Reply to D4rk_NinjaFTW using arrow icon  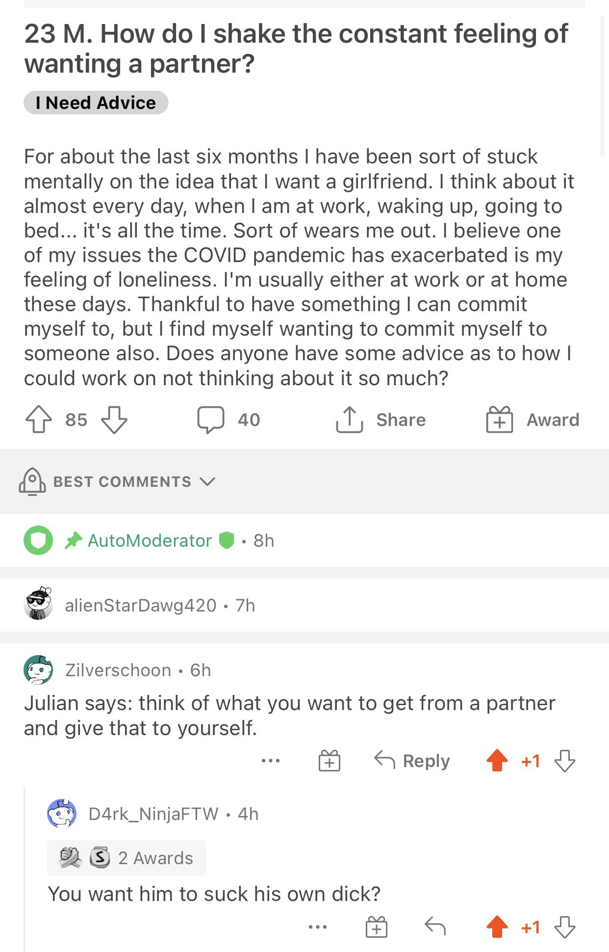coord(435,926)
